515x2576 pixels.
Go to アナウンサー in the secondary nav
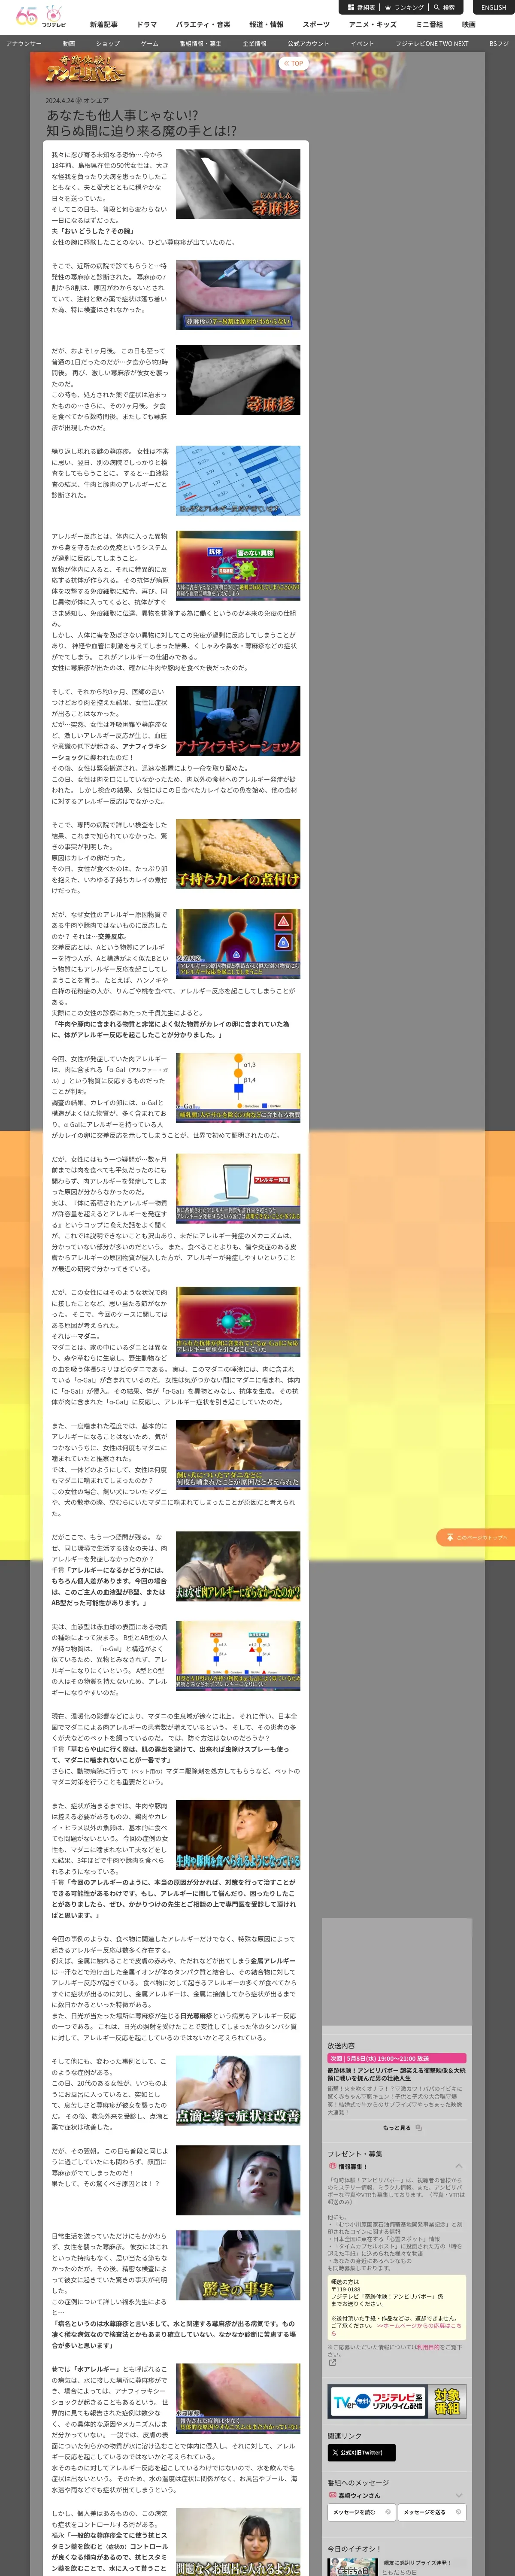tap(24, 44)
